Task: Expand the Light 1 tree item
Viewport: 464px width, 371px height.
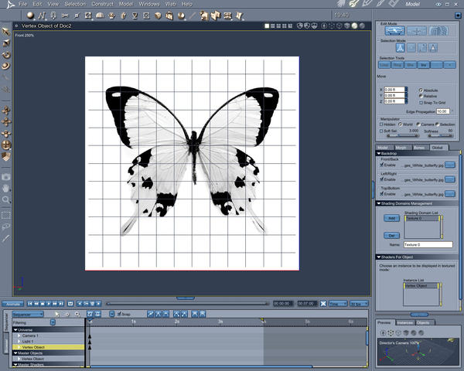Action: [x=19, y=342]
